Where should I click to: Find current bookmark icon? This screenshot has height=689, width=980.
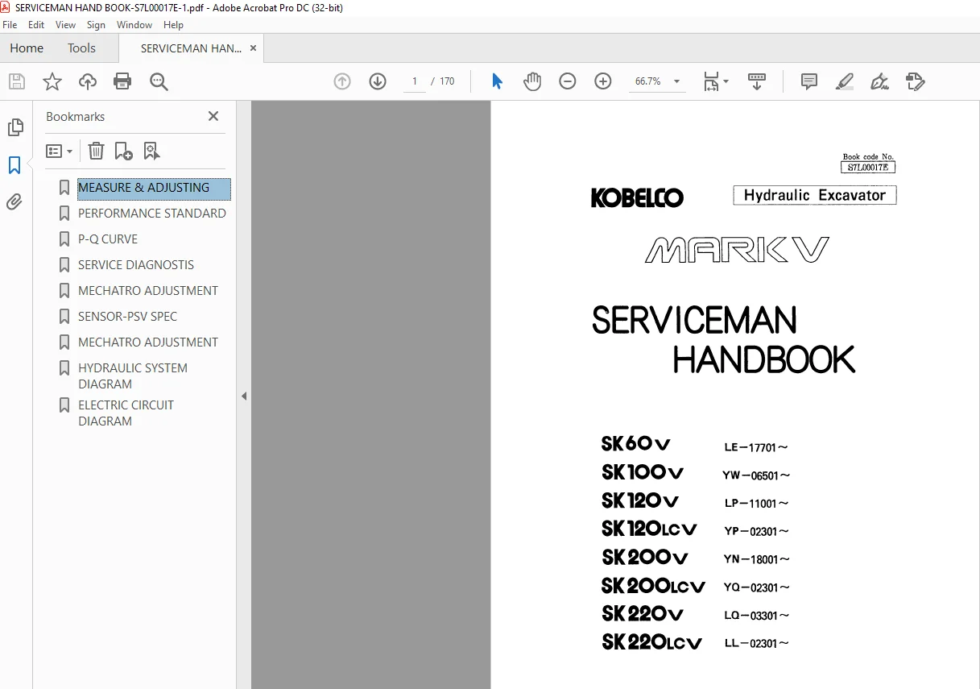point(151,151)
